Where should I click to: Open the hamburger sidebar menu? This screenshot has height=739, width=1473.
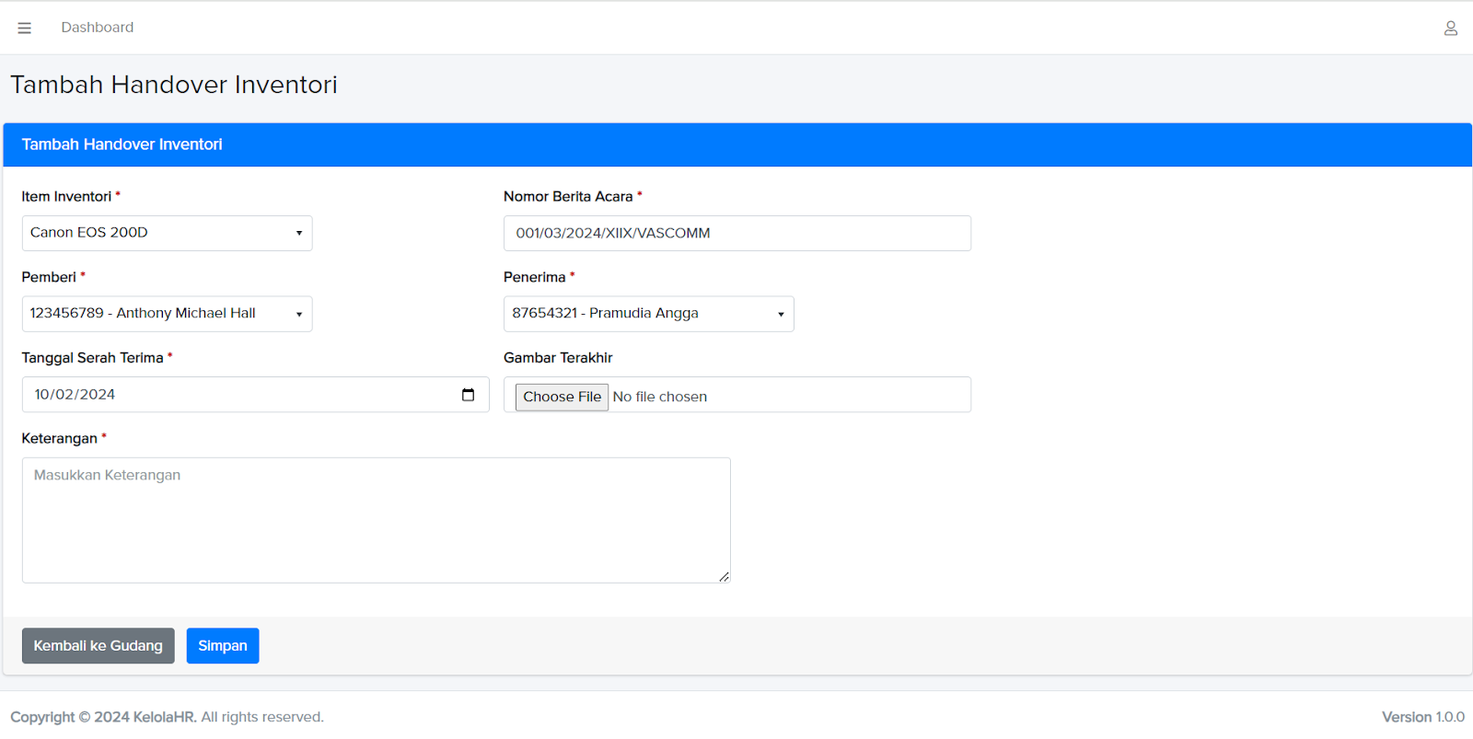click(x=25, y=28)
